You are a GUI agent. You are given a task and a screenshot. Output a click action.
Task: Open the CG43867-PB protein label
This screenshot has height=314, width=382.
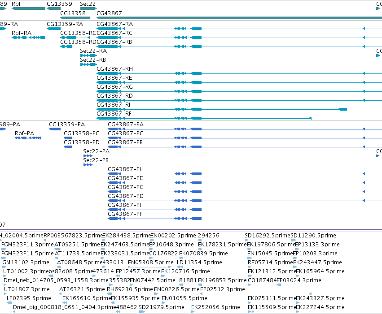[125, 142]
